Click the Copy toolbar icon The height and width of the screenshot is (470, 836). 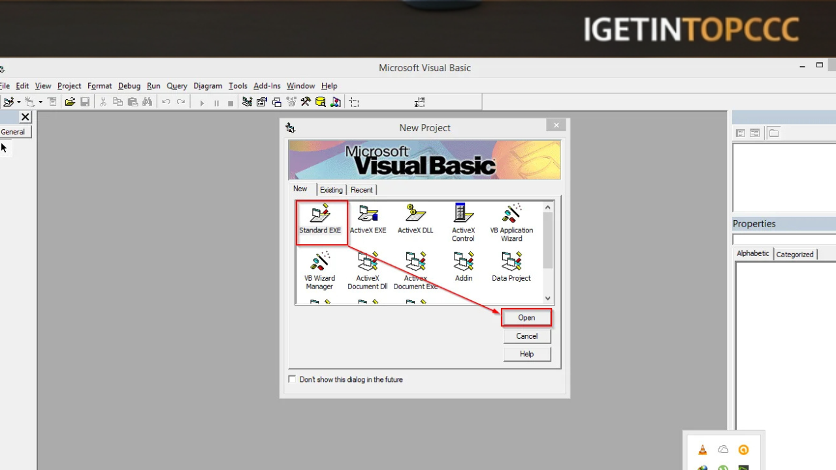click(118, 102)
